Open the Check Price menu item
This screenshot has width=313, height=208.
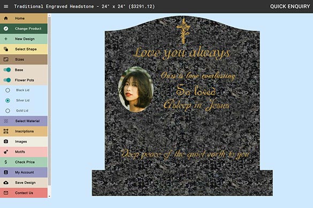tap(24, 162)
